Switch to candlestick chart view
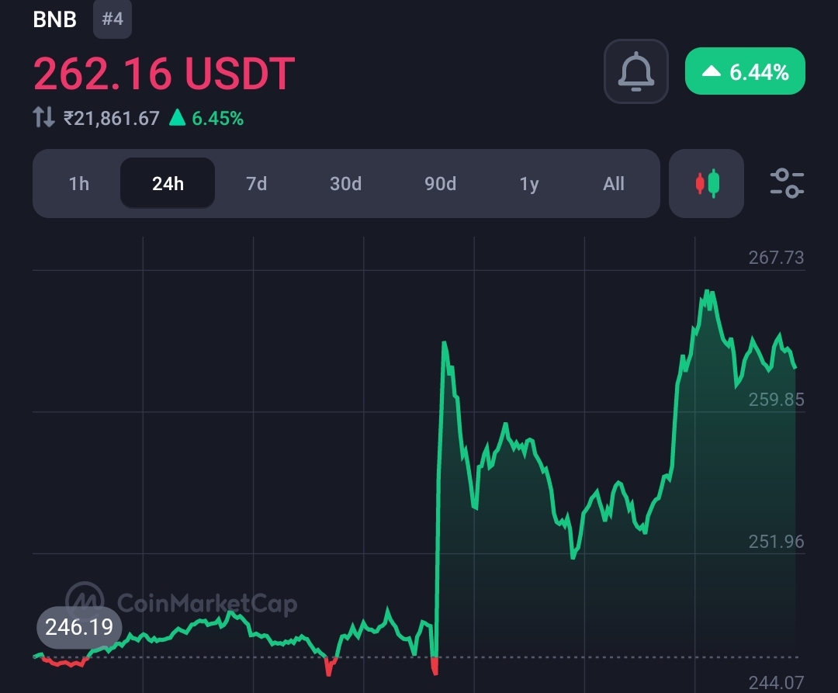Viewport: 838px width, 693px height. pos(706,184)
